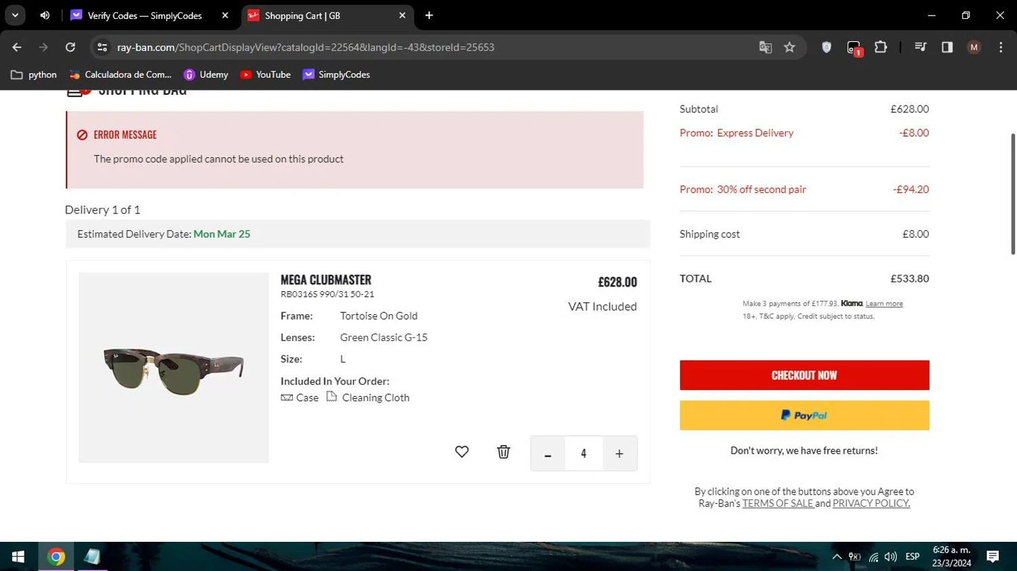
Task: Open Calculadora de Com... bookmark
Action: [x=121, y=75]
